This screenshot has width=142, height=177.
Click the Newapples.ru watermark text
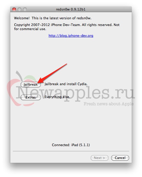click(75, 93)
